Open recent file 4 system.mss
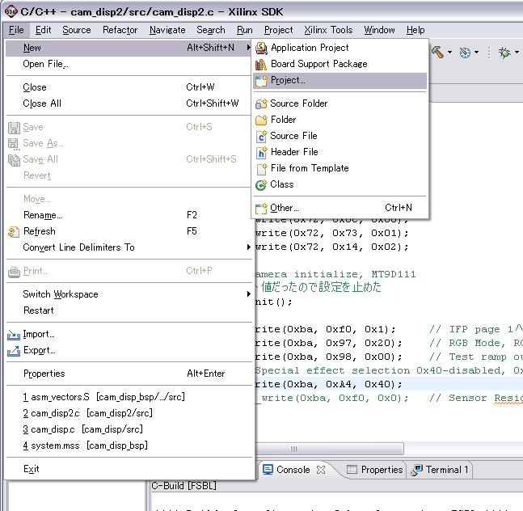Viewport: 523px width, 511px height. 129,446
